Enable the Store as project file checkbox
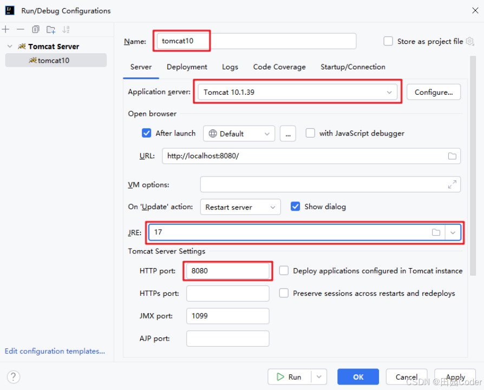The width and height of the screenshot is (484, 390). [x=388, y=41]
